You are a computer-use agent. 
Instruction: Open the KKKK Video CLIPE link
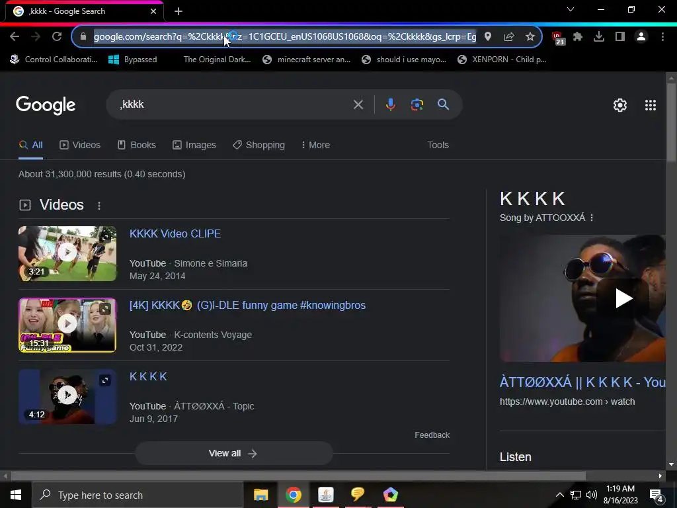(175, 233)
